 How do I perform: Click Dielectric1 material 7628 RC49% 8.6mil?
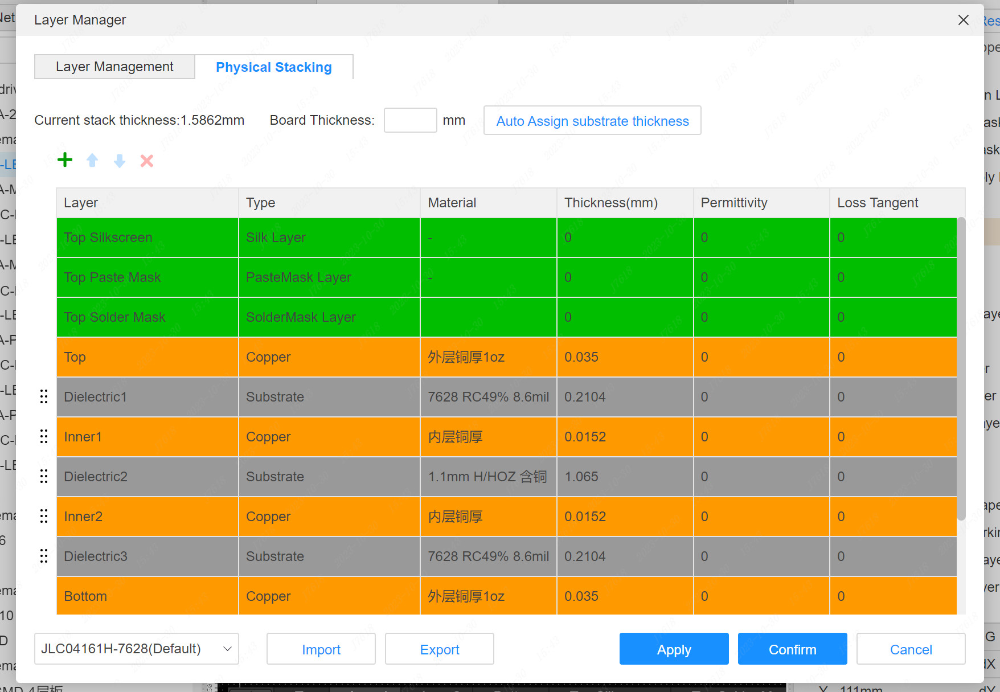(x=489, y=397)
